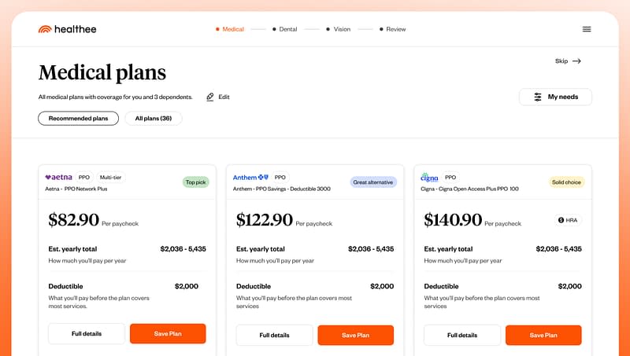Jump to the Review step
The height and width of the screenshot is (356, 630).
pos(395,29)
